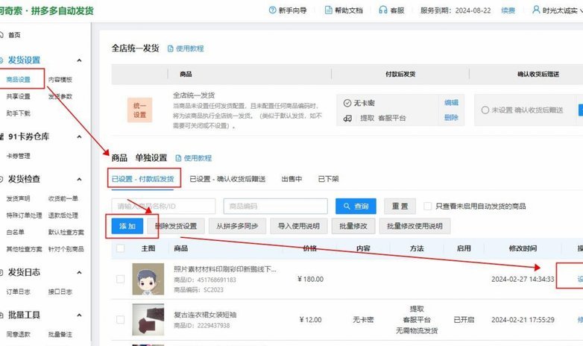Click the 删除发货设置 button
The height and width of the screenshot is (346, 583).
pos(176,226)
